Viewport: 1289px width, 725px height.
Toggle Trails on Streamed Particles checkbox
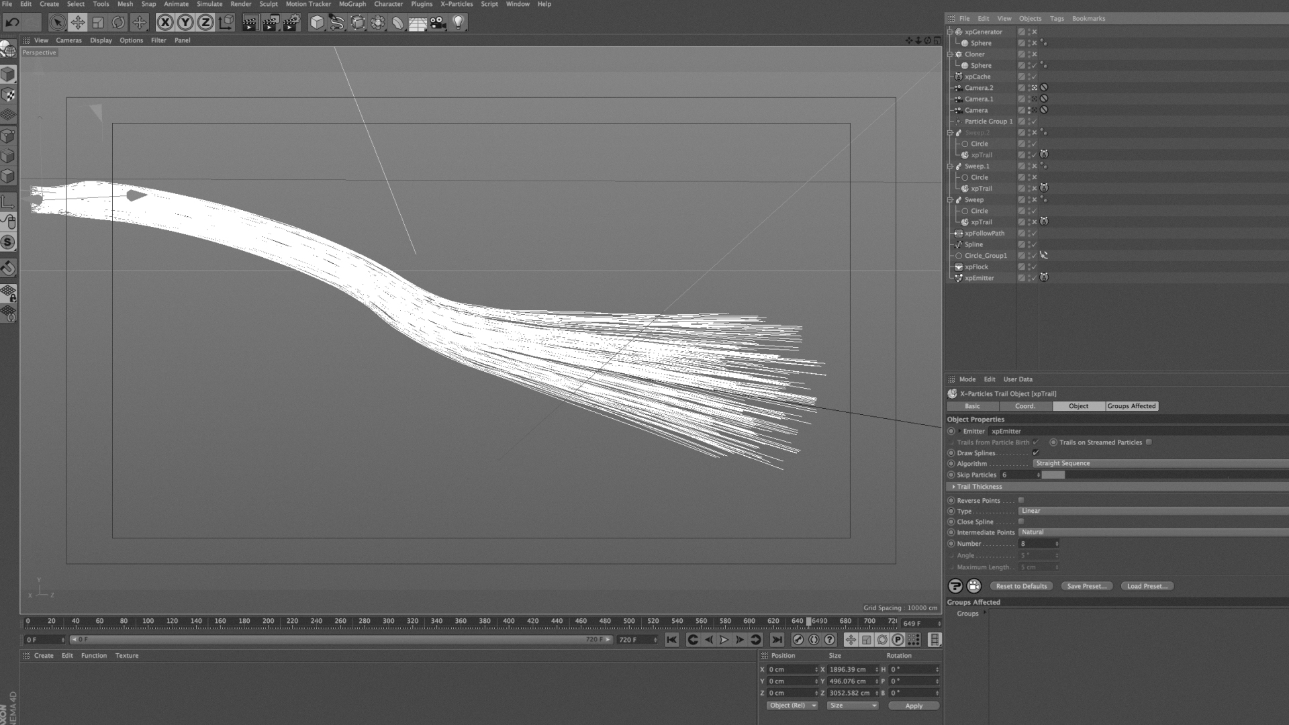coord(1149,442)
